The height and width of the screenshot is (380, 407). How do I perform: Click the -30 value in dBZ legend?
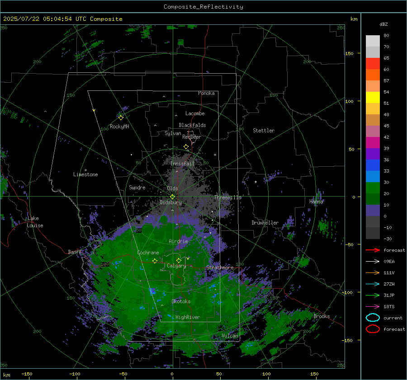click(388, 239)
